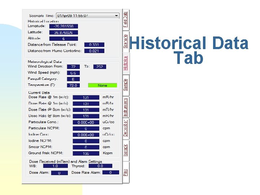The image size is (260, 195).
Task: Select Distance from Plume Centerline value
Action: coord(94,51)
